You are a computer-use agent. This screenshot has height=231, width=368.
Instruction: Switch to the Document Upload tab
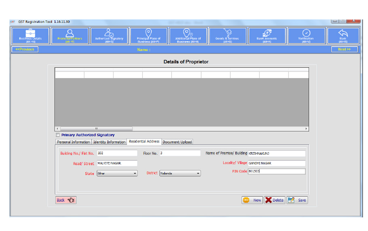[x=177, y=142]
